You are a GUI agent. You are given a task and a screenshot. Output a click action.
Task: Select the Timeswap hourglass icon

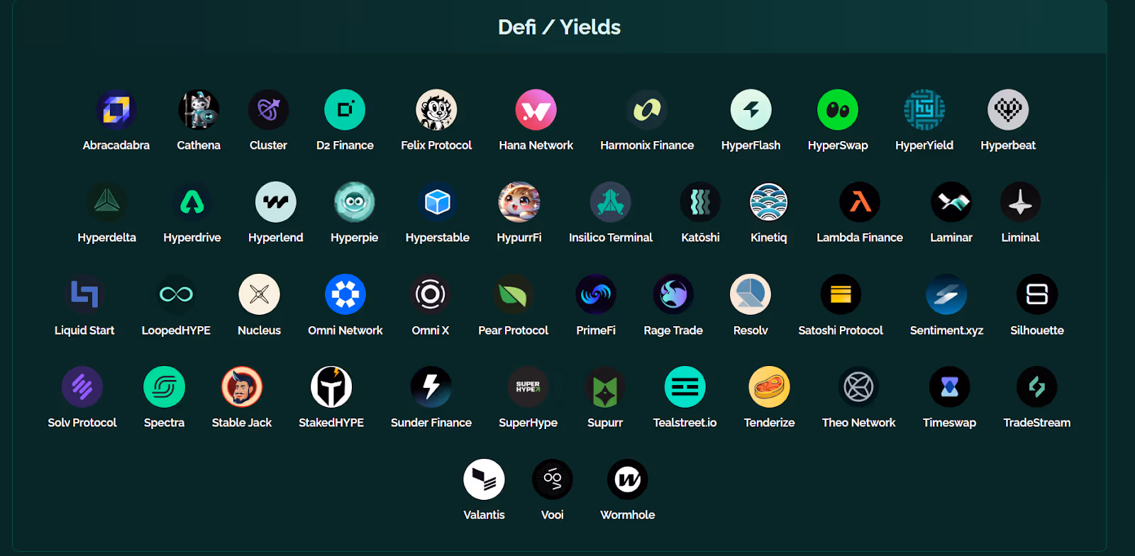[950, 387]
